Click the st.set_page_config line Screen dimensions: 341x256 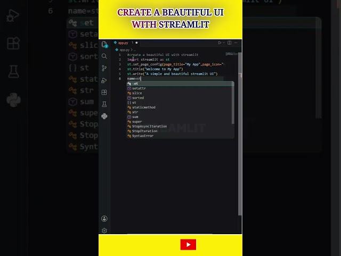(175, 64)
